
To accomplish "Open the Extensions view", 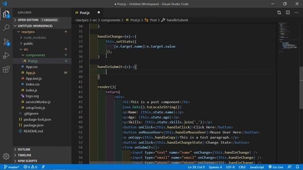I will (6, 69).
